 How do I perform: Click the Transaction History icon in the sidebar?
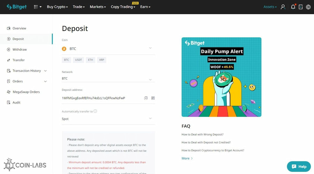[9, 71]
